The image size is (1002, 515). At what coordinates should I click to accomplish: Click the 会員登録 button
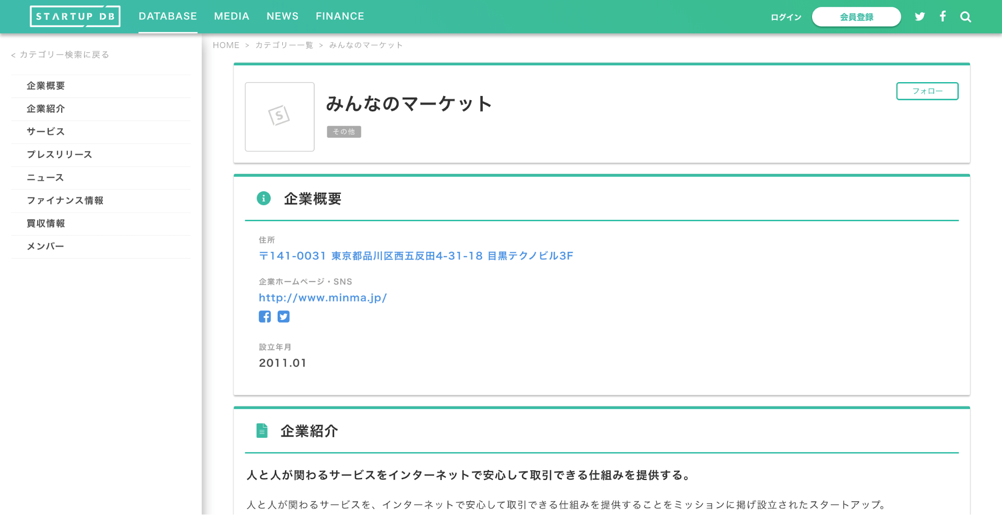(x=857, y=17)
